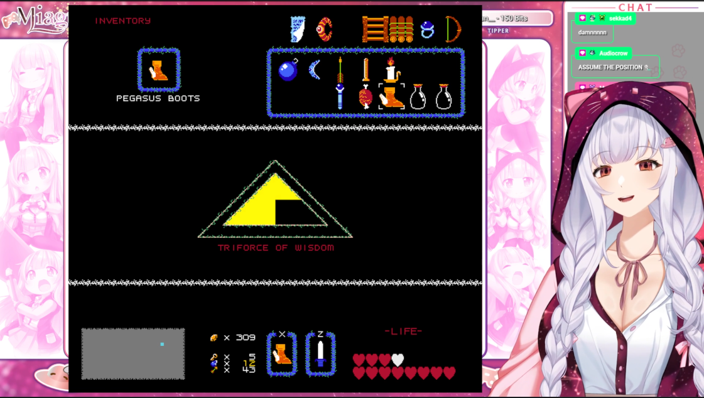This screenshot has width=704, height=398.
Task: Click the 'ASSUME THE POSITION' chat message
Action: click(x=610, y=67)
